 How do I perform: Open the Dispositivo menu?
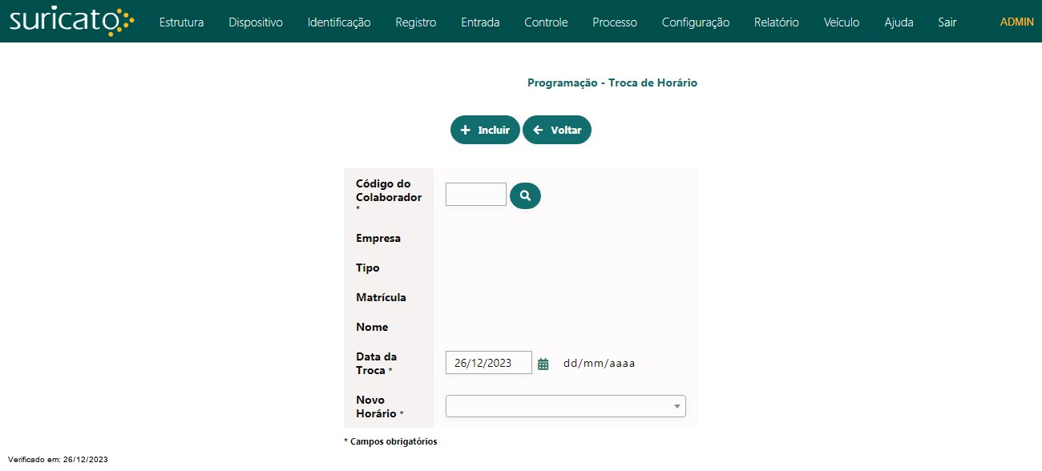pos(256,22)
